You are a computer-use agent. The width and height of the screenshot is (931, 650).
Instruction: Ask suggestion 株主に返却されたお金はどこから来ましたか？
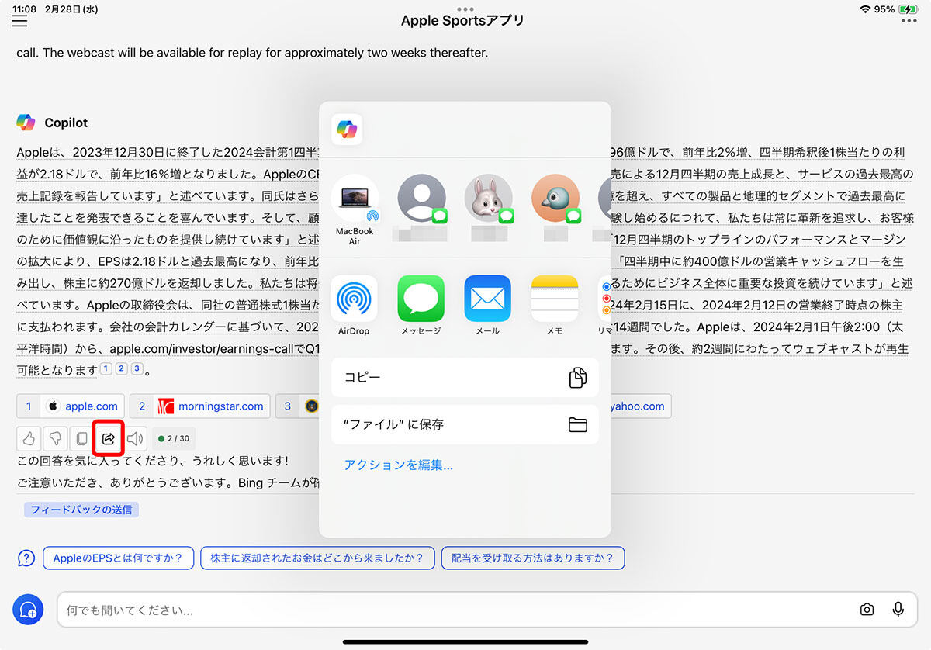(x=317, y=558)
